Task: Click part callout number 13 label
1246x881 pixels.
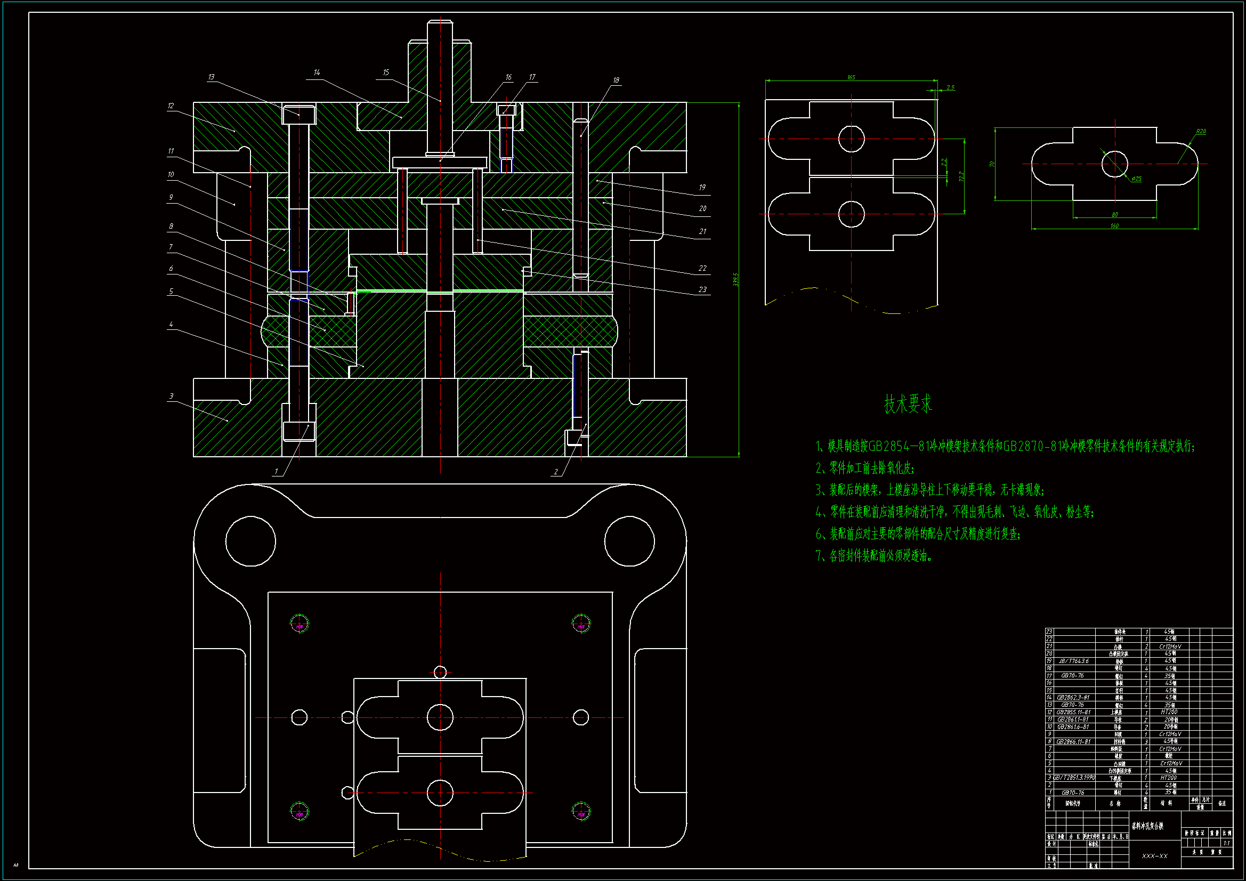Action: coord(211,77)
